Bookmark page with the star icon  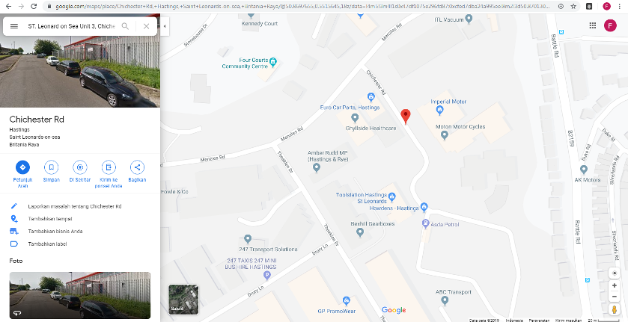point(573,7)
